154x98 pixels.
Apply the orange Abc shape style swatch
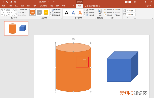[33, 12]
